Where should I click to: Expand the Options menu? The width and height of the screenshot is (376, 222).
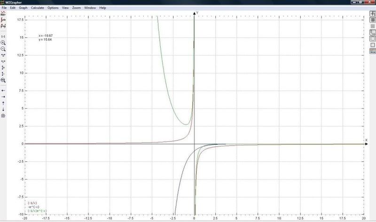pyautogui.click(x=53, y=8)
